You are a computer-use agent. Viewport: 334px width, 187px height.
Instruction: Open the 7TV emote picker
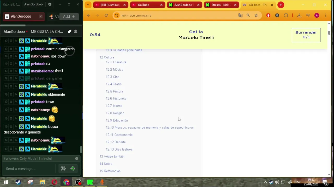click(x=63, y=169)
